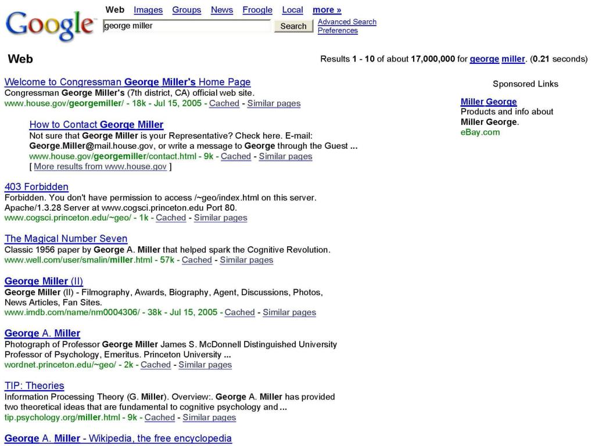Click www.imdb.com/name/nm0004306/ URL text
The width and height of the screenshot is (595, 446).
tap(72, 312)
